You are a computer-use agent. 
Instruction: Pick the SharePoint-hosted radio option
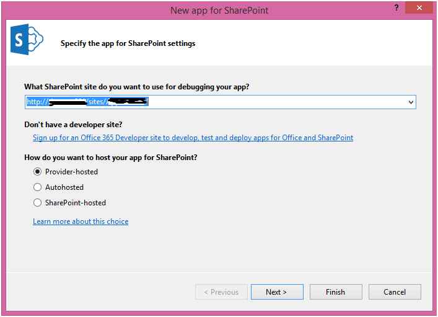37,203
